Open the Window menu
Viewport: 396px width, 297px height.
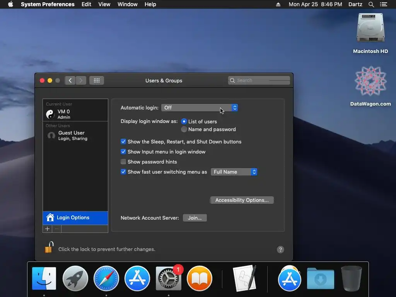point(127,4)
